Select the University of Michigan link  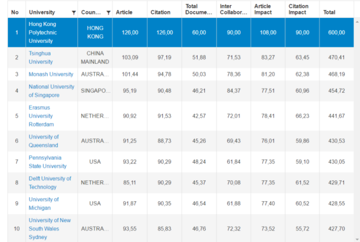tap(44, 204)
